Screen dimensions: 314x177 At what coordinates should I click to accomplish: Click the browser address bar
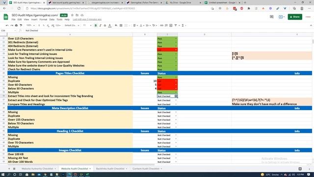point(118,8)
